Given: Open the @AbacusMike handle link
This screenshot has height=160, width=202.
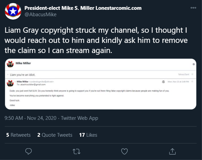Looking at the screenshot, I should pyautogui.click(x=41, y=15).
